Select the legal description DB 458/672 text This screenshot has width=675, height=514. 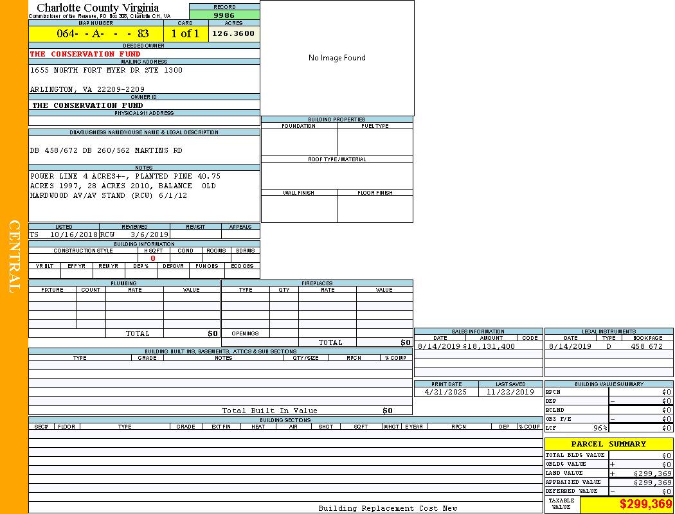[106, 150]
